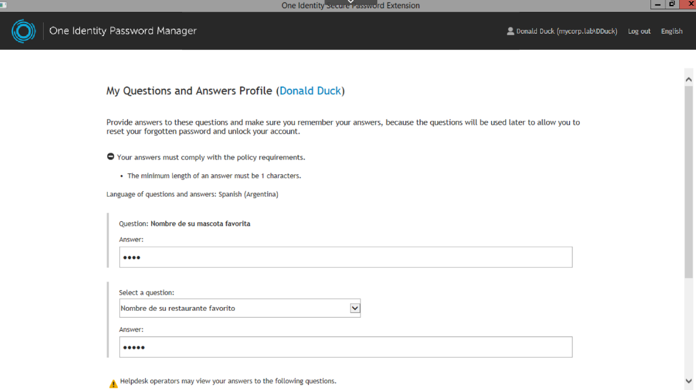Open the Donald Duck profile link in heading

pyautogui.click(x=311, y=91)
